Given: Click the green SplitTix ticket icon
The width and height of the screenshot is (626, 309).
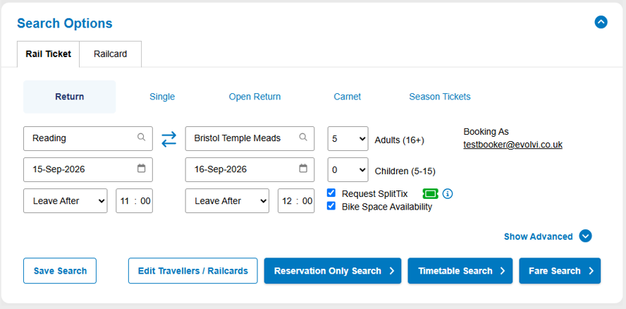Looking at the screenshot, I should pos(430,194).
